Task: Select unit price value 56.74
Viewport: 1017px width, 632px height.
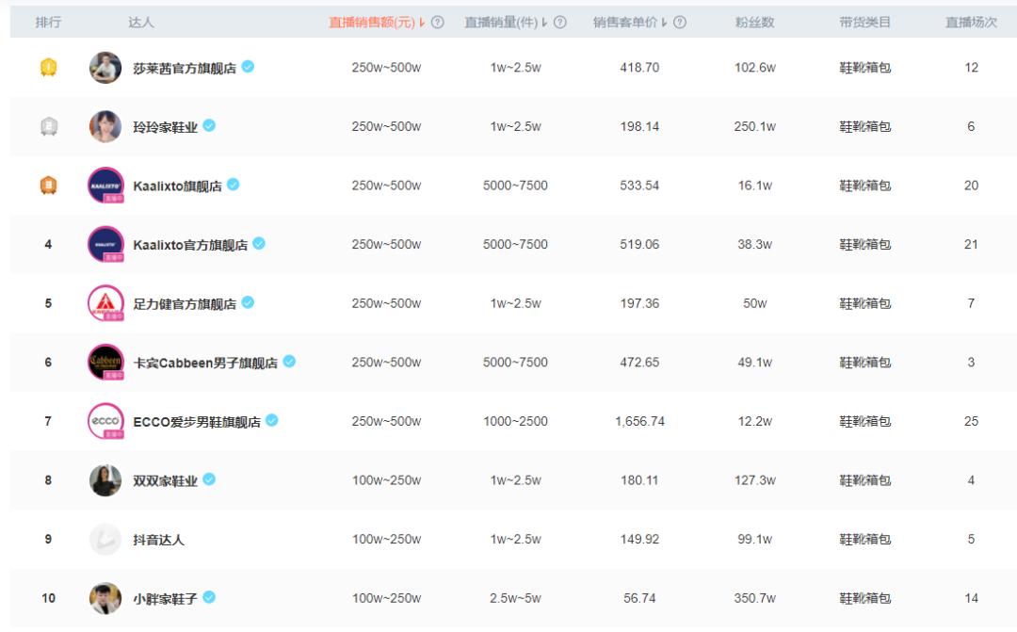Action: click(x=639, y=598)
